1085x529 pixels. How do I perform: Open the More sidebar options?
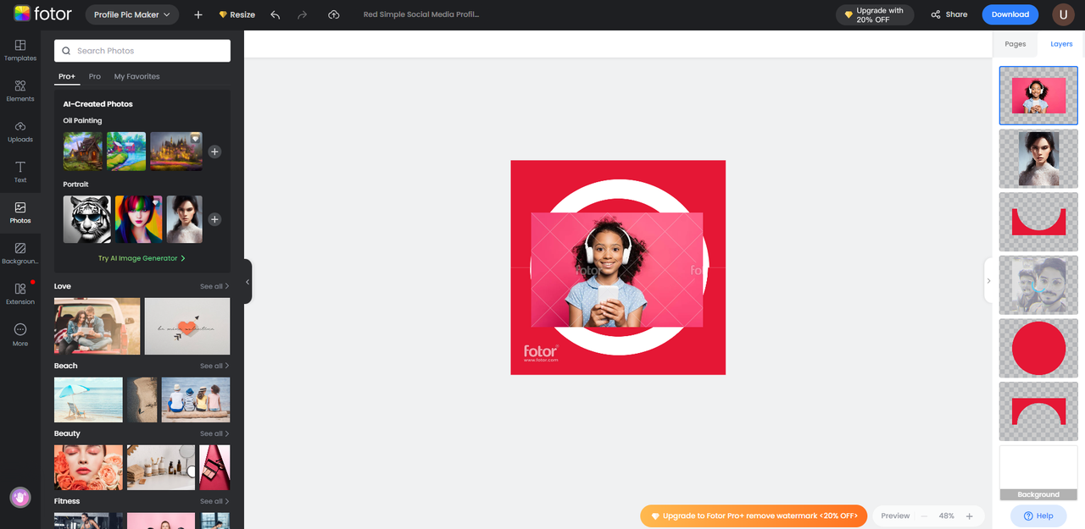tap(20, 334)
